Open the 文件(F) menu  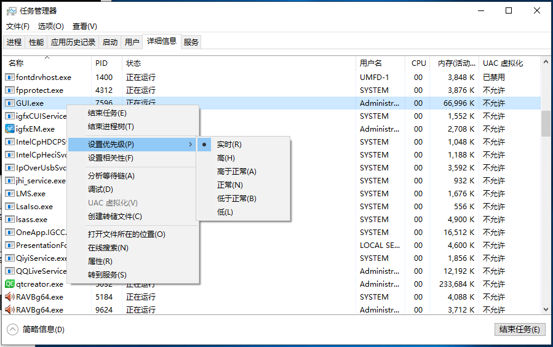[18, 26]
